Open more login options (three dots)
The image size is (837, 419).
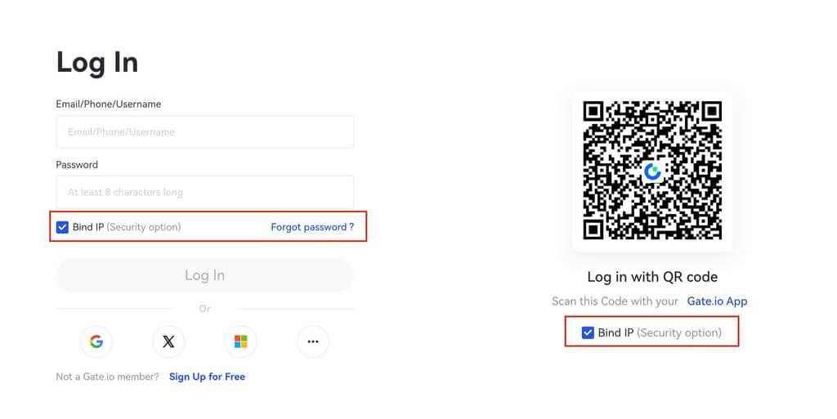pyautogui.click(x=312, y=341)
